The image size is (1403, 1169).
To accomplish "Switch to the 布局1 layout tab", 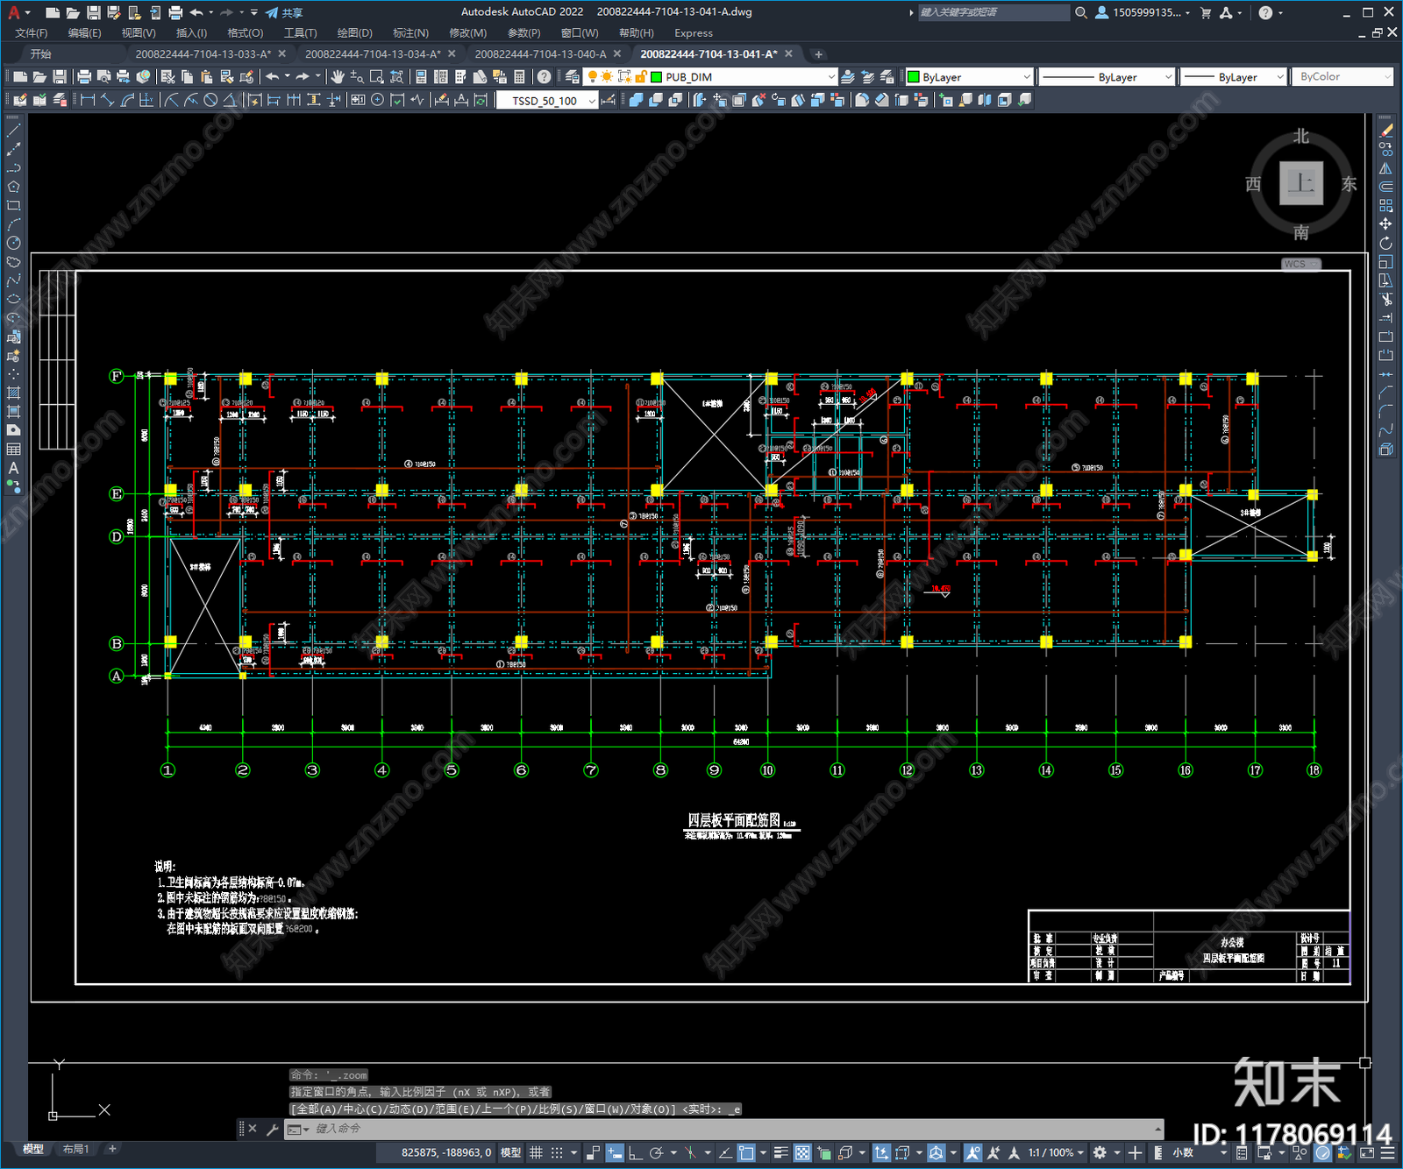I will [76, 1149].
